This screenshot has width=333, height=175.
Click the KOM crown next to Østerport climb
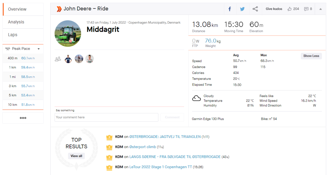point(109,147)
